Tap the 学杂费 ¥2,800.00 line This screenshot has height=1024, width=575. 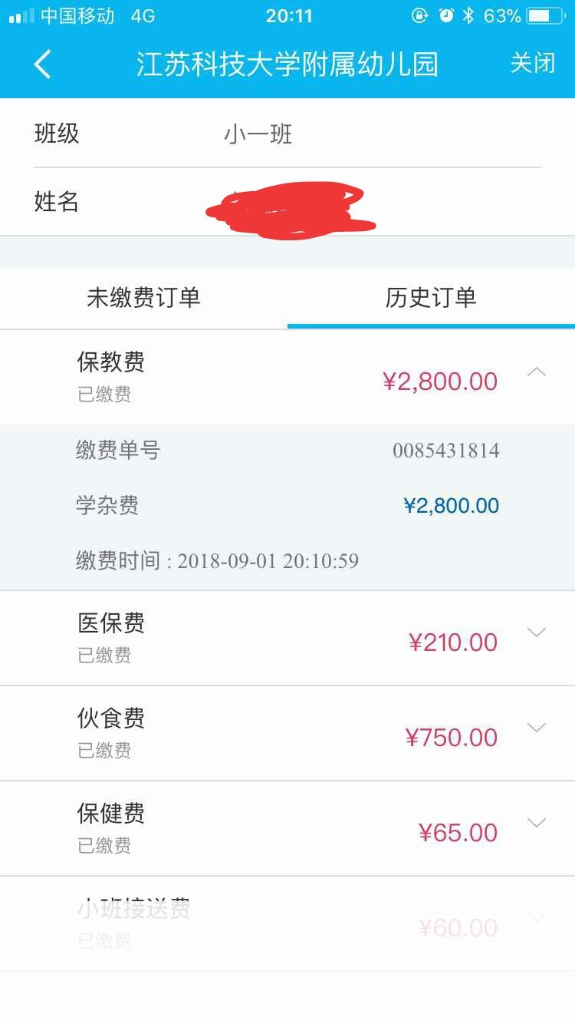451,506
